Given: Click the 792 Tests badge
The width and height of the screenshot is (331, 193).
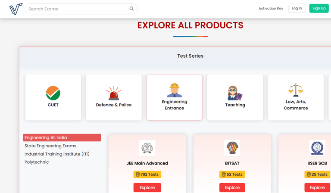Looking at the screenshot, I should pos(147,174).
